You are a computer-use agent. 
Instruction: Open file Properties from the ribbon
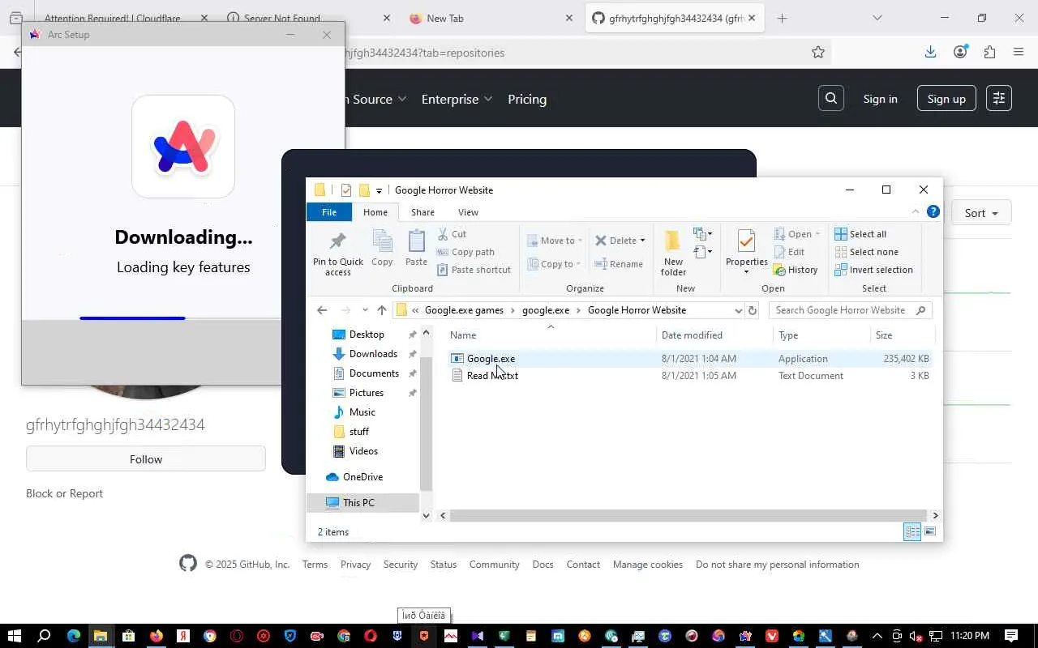tap(746, 252)
